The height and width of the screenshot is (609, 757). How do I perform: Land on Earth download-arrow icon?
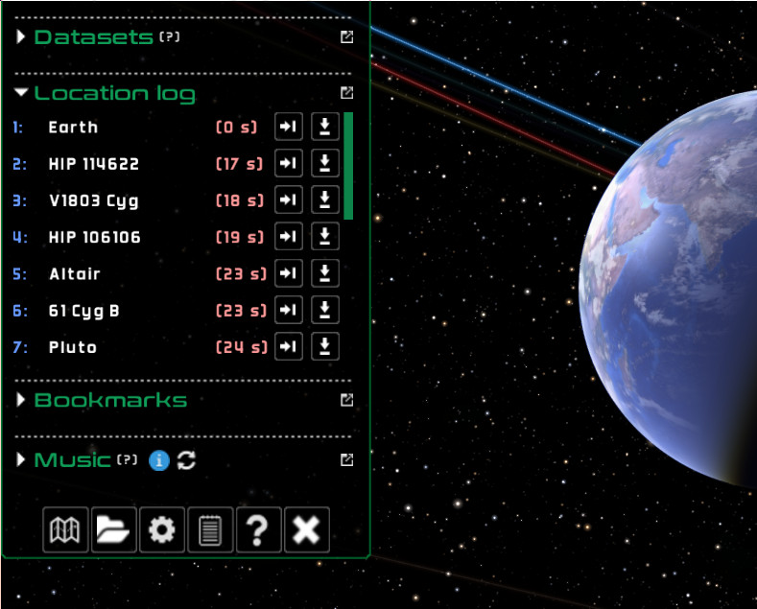click(325, 127)
